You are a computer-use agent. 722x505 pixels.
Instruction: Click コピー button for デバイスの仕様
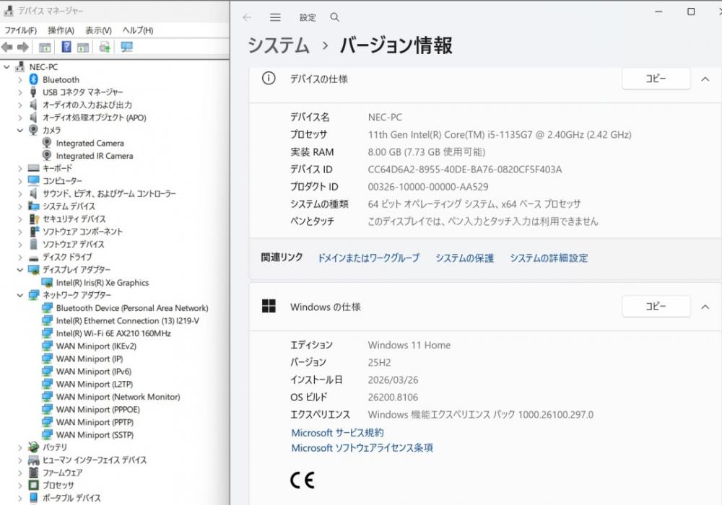(656, 79)
